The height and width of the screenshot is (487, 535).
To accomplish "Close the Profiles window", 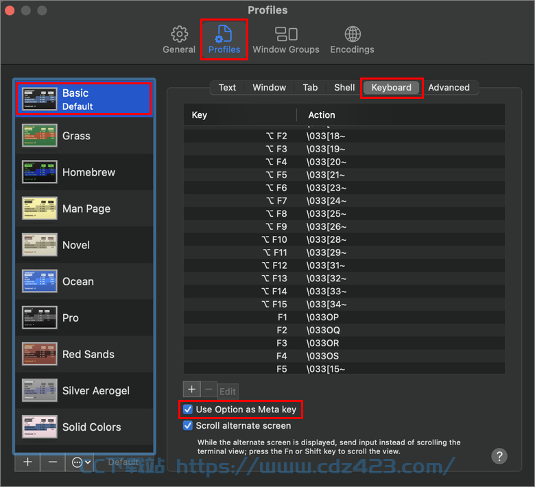I will pyautogui.click(x=10, y=10).
